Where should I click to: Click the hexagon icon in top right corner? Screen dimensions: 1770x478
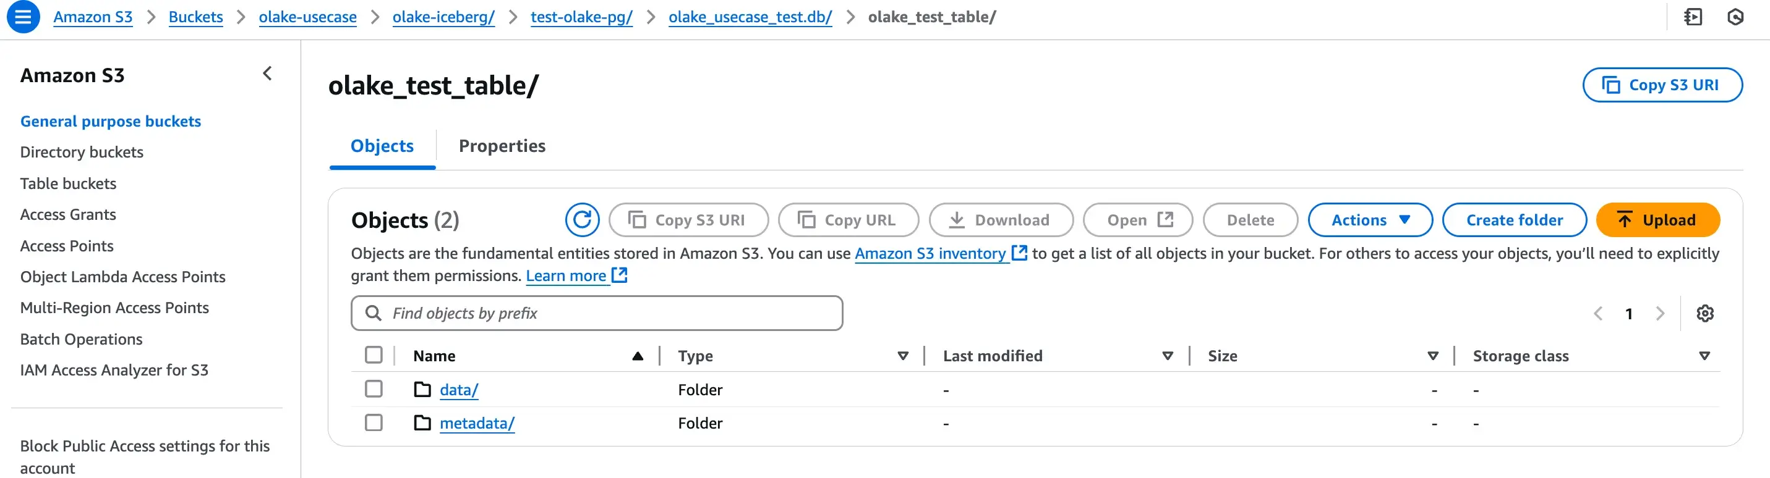click(1735, 17)
